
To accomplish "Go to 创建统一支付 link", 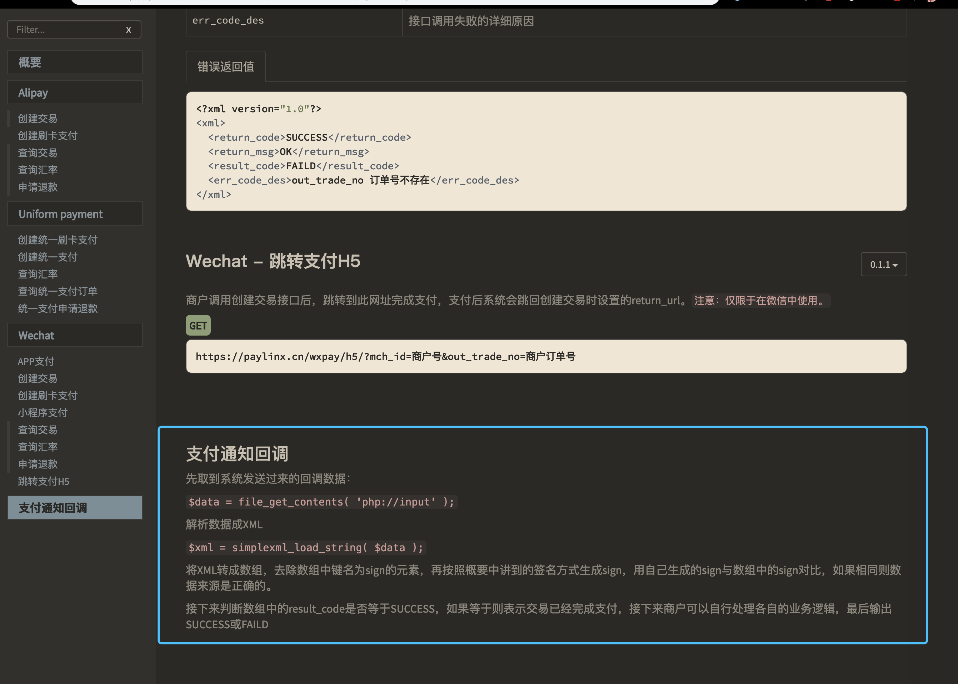I will (48, 257).
